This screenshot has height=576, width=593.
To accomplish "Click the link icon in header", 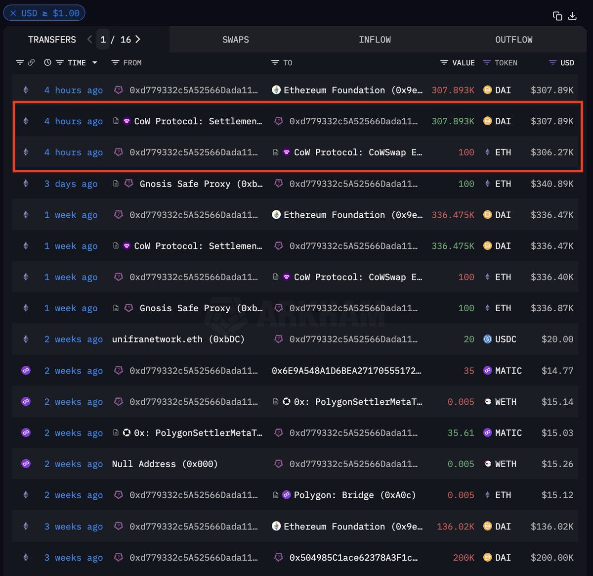I will pos(31,62).
